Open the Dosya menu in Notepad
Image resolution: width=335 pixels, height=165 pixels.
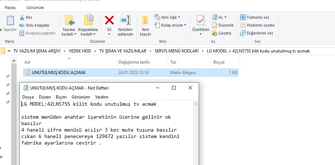pyautogui.click(x=28, y=97)
